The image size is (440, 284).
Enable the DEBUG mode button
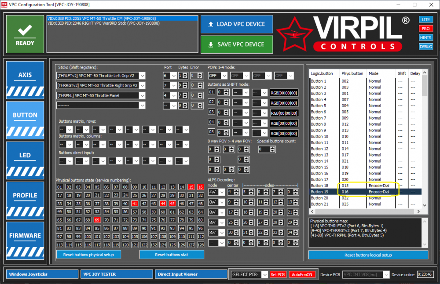(425, 47)
